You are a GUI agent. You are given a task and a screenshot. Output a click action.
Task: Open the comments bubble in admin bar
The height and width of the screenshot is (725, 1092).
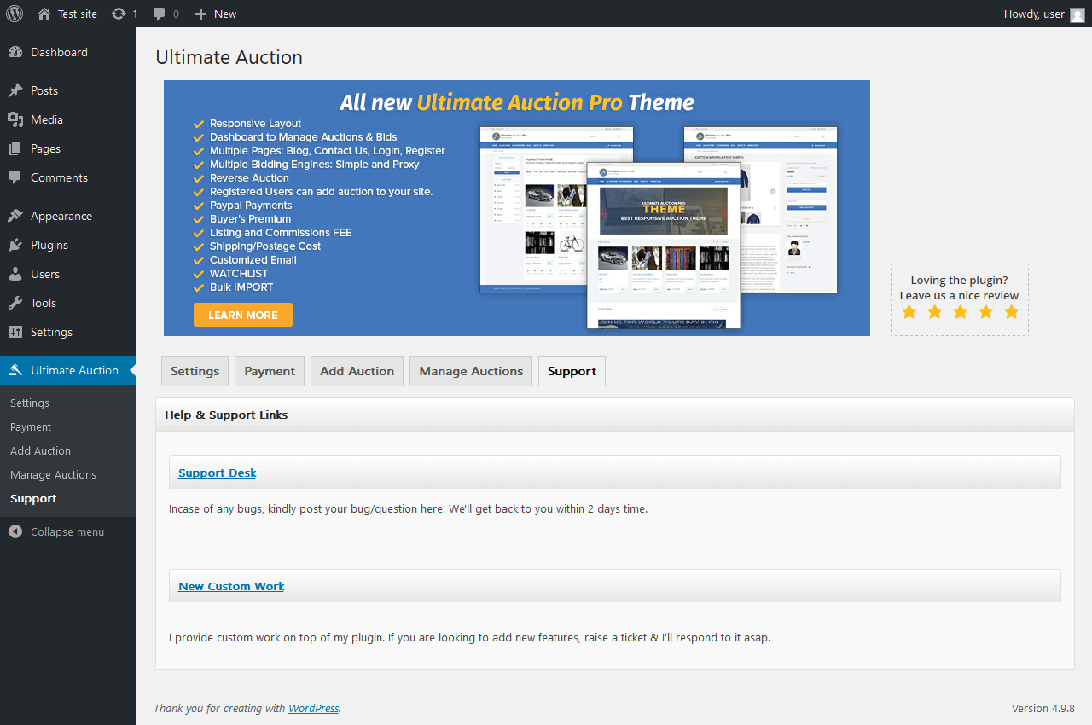coord(160,14)
